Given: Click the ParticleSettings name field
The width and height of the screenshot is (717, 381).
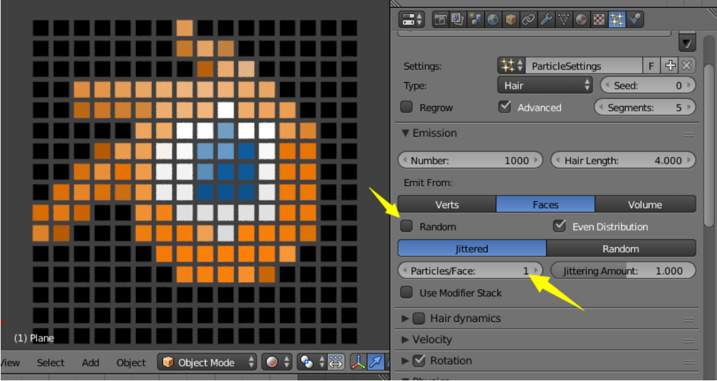Looking at the screenshot, I should (x=584, y=66).
